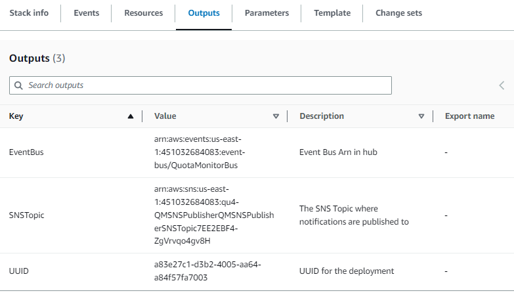Click the Export name column header
The image size is (514, 308).
tap(469, 116)
